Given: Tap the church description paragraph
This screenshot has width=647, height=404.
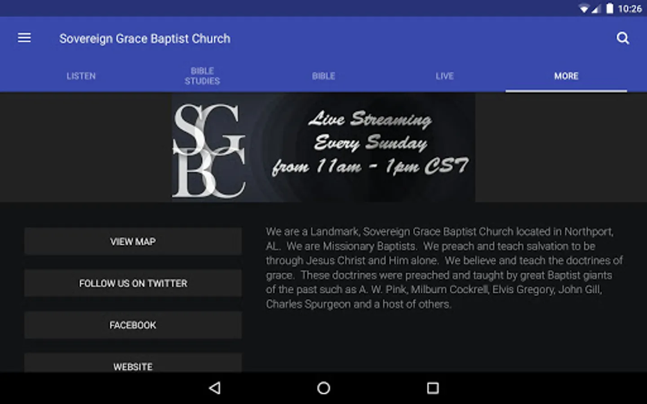Looking at the screenshot, I should click(444, 268).
